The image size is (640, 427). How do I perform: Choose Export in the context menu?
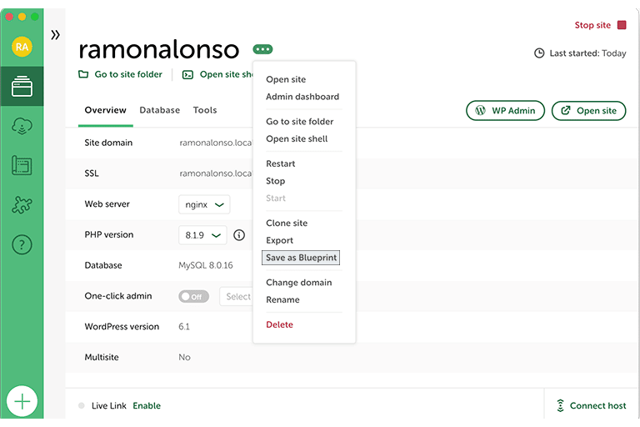(x=280, y=240)
